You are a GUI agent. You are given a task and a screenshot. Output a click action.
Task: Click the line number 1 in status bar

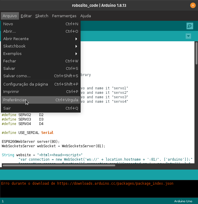click(3, 201)
